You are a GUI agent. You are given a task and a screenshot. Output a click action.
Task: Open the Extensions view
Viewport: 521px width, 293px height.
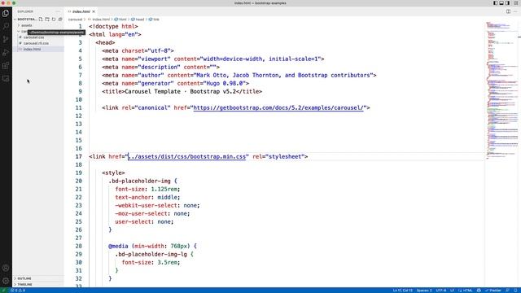(6, 65)
